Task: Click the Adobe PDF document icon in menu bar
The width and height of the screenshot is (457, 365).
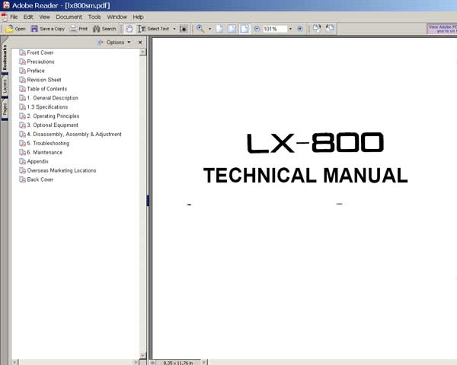Action: pyautogui.click(x=4, y=17)
